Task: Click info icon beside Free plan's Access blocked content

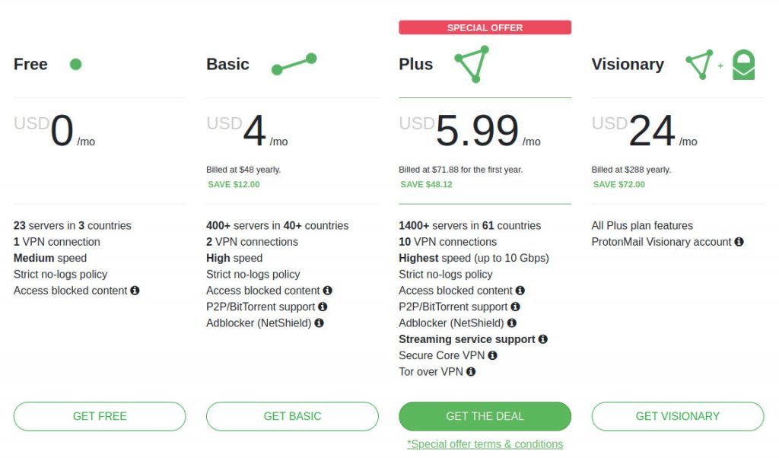Action: point(135,291)
